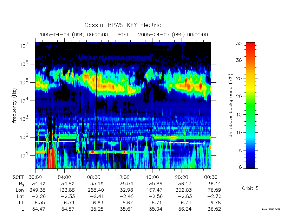Click the vertical black line at 12:00 in spectrogram
The height and width of the screenshot is (211, 281).
coord(123,105)
